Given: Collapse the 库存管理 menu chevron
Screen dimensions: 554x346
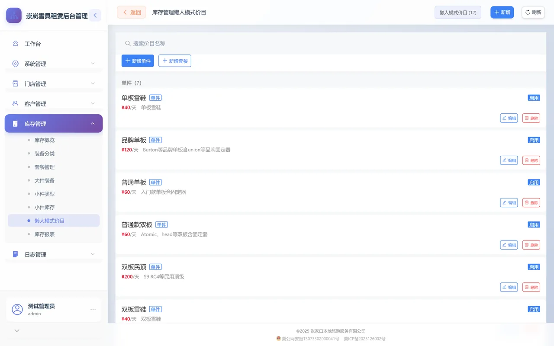Looking at the screenshot, I should pos(93,124).
